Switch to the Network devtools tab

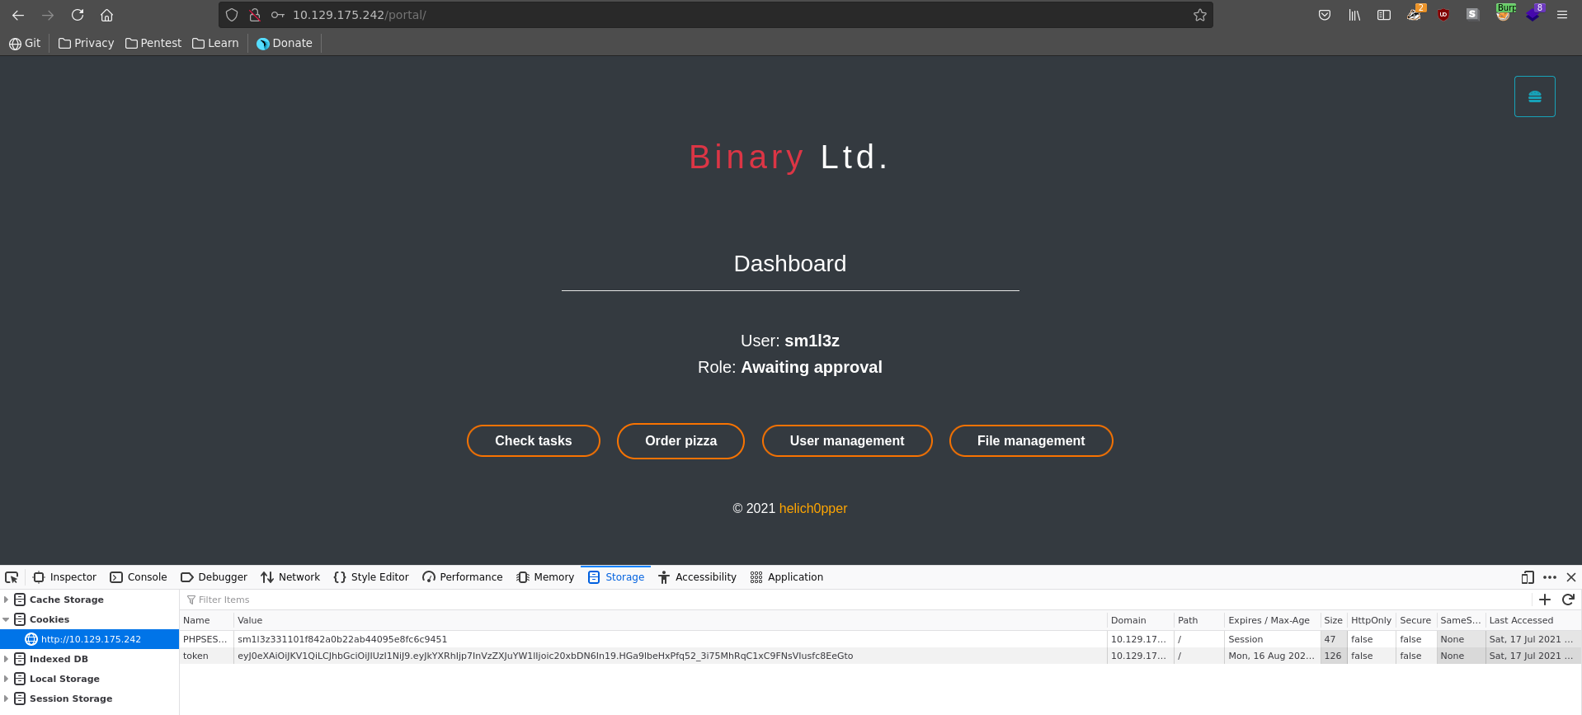pos(290,577)
